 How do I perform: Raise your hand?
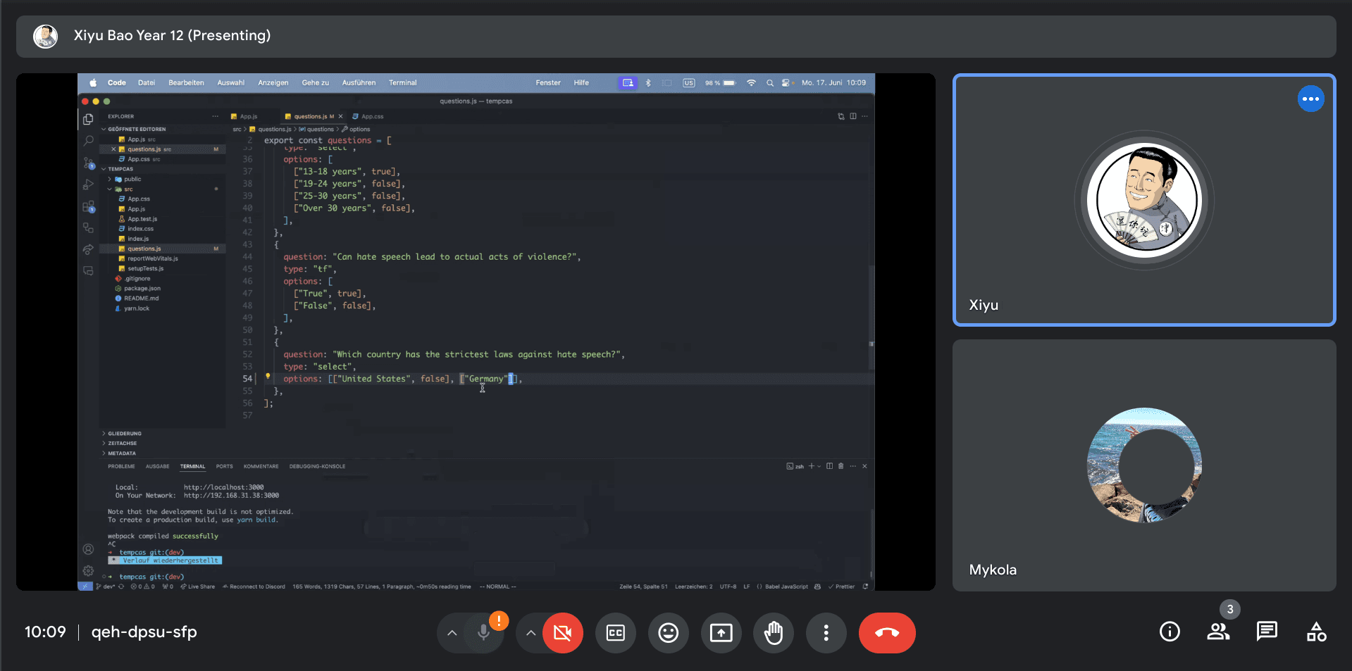click(774, 633)
